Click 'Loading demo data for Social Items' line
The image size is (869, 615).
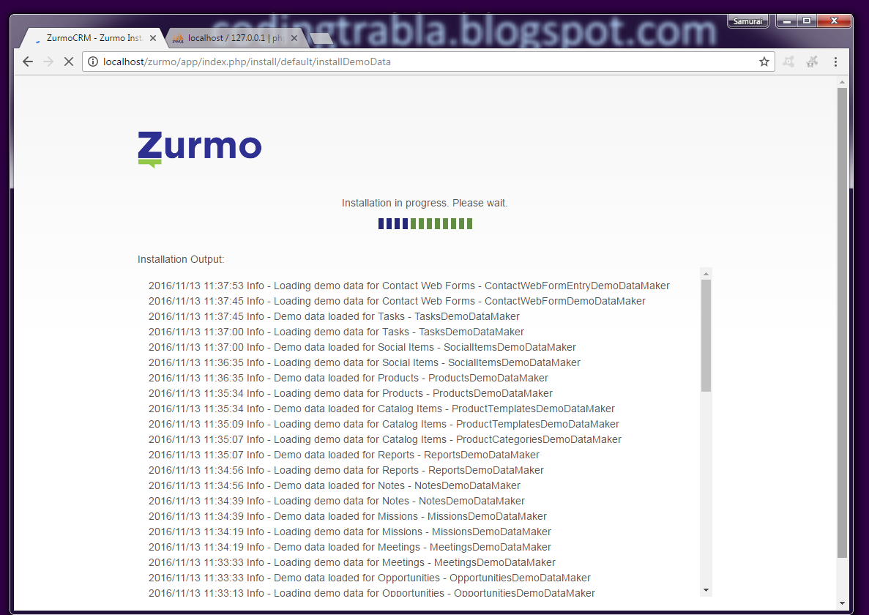coord(364,363)
